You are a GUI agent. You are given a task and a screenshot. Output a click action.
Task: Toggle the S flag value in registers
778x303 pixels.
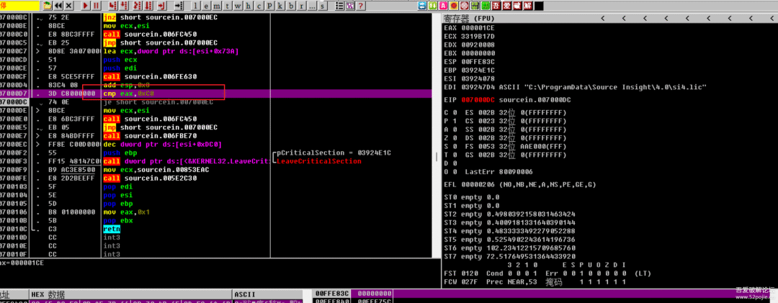pyautogui.click(x=454, y=145)
